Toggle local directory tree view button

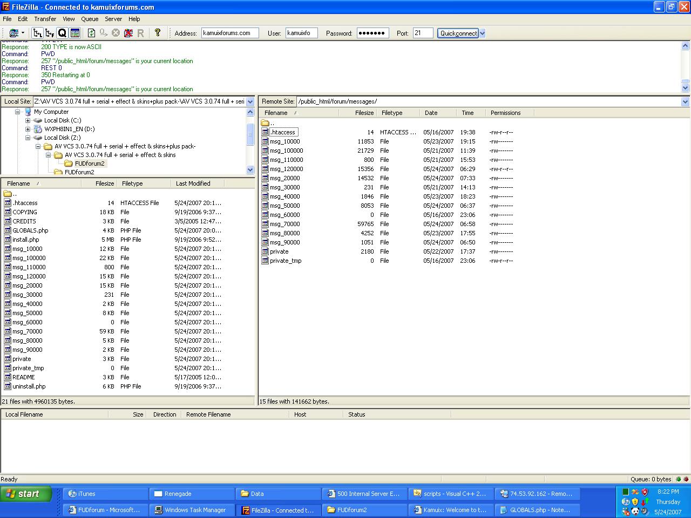[x=38, y=33]
